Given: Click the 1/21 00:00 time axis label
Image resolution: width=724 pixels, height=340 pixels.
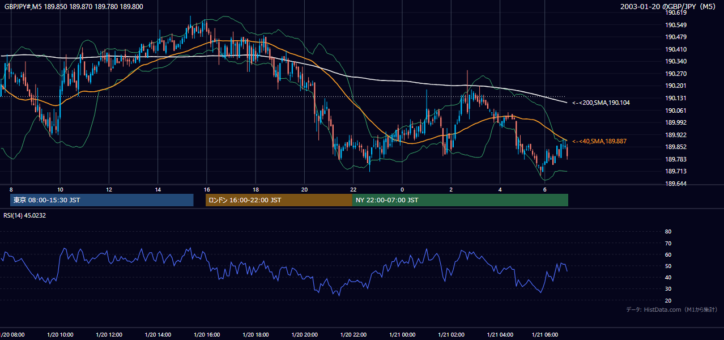Looking at the screenshot, I should click(x=402, y=334).
